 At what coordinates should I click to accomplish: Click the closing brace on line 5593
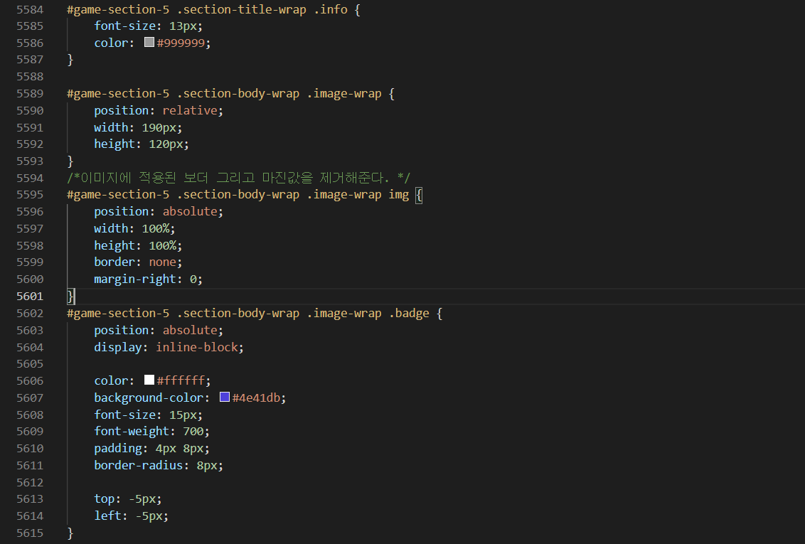click(x=70, y=161)
